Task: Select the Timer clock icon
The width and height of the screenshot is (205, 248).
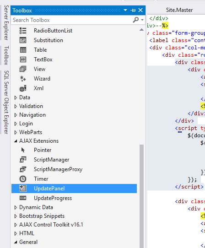Action: tap(23, 179)
